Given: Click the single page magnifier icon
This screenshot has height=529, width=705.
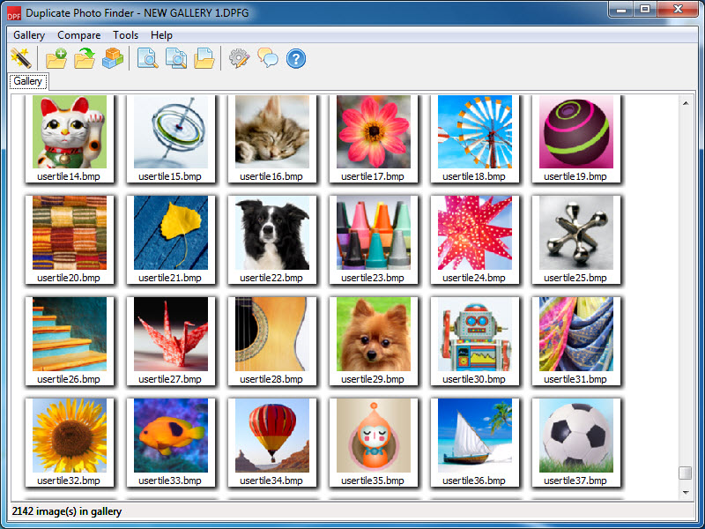Looking at the screenshot, I should (148, 59).
